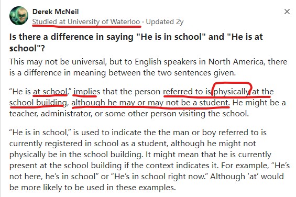Click the red-circled word physically
This screenshot has height=197, width=296.
[x=232, y=92]
